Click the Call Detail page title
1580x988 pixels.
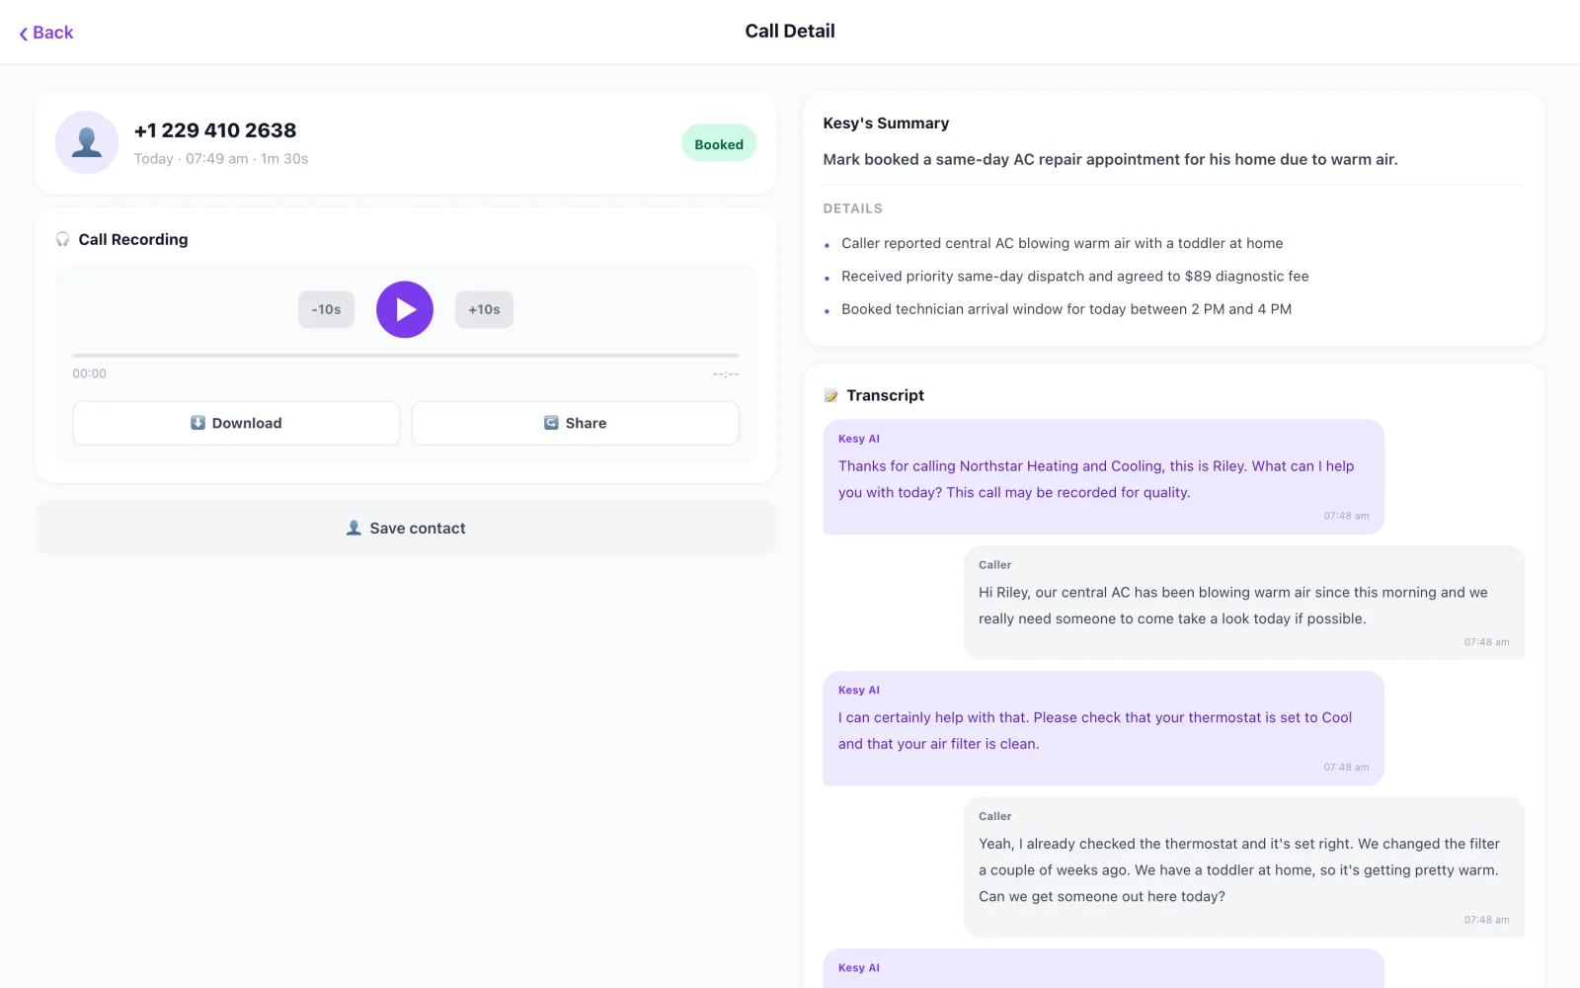pyautogui.click(x=790, y=32)
